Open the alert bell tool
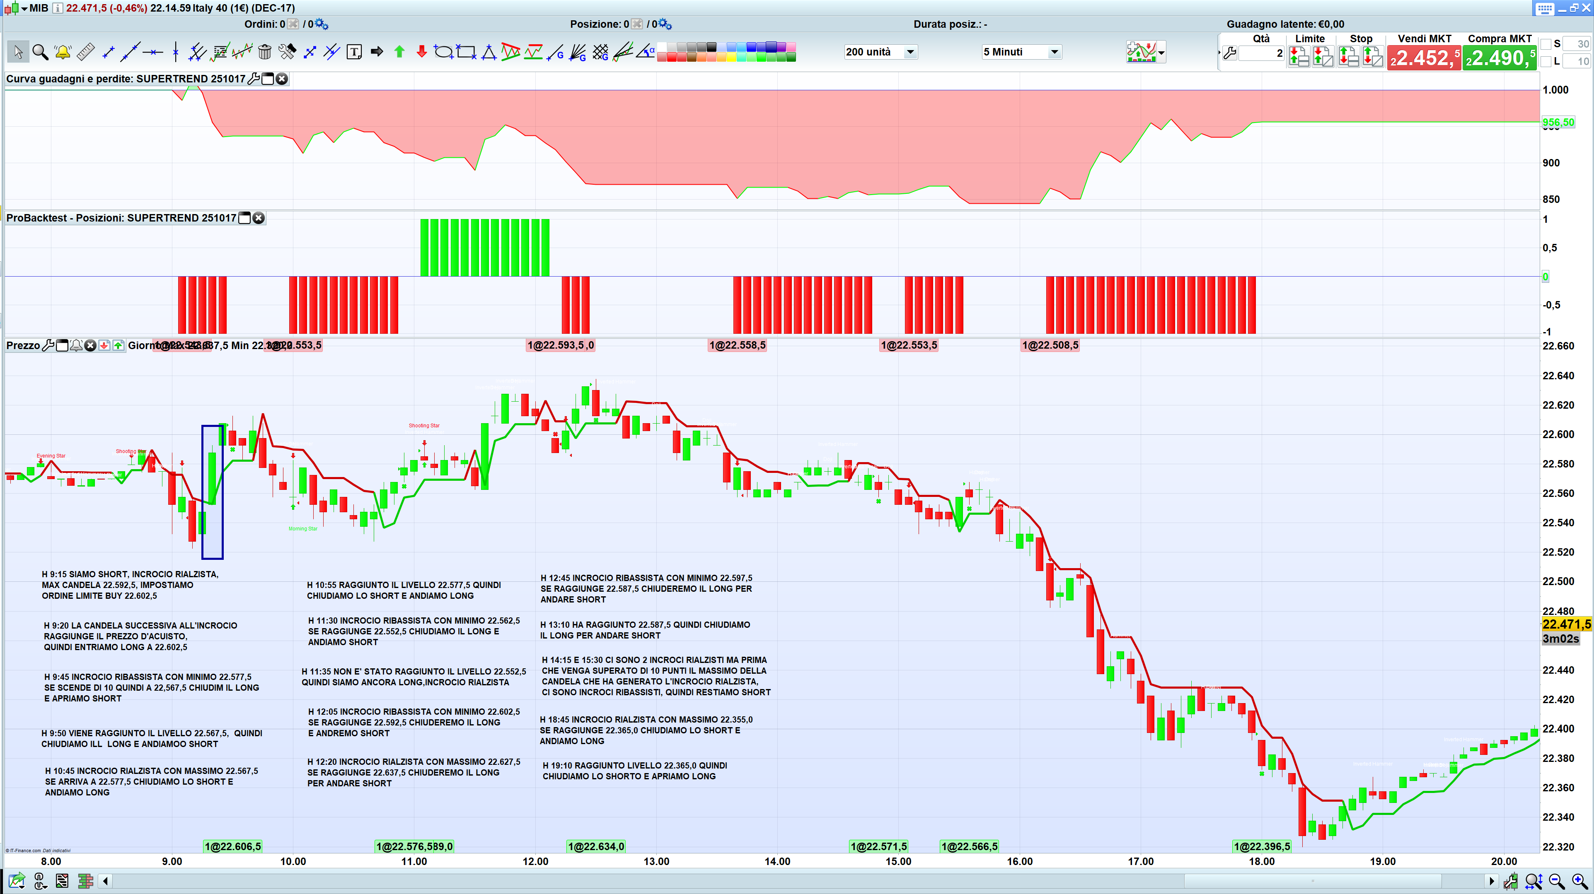1594x894 pixels. (63, 52)
